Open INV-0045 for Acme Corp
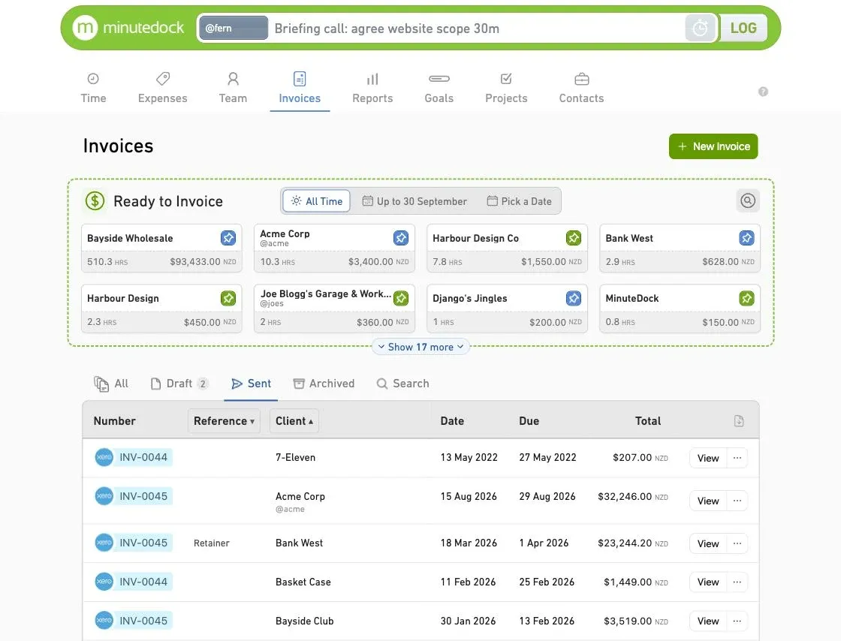The width and height of the screenshot is (841, 641). click(143, 496)
